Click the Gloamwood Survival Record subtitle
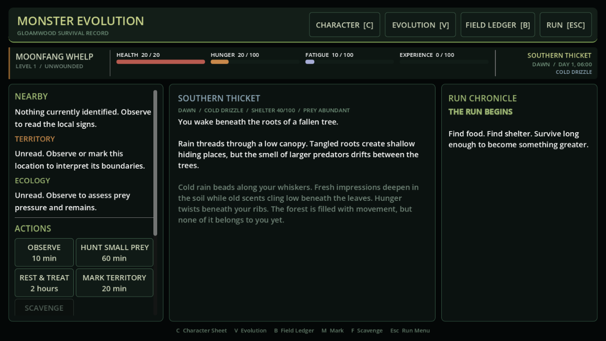Image resolution: width=606 pixels, height=341 pixels. [63, 33]
